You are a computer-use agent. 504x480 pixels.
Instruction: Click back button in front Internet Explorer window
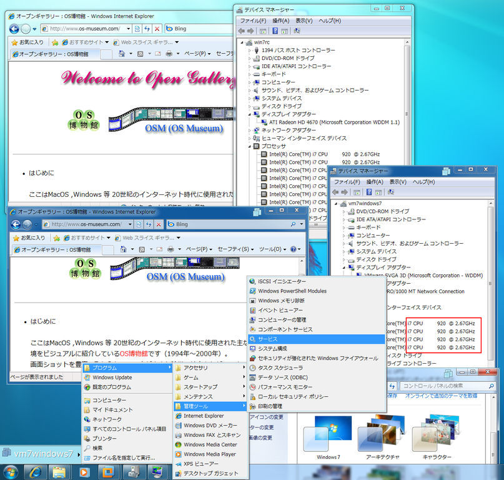tap(15, 224)
